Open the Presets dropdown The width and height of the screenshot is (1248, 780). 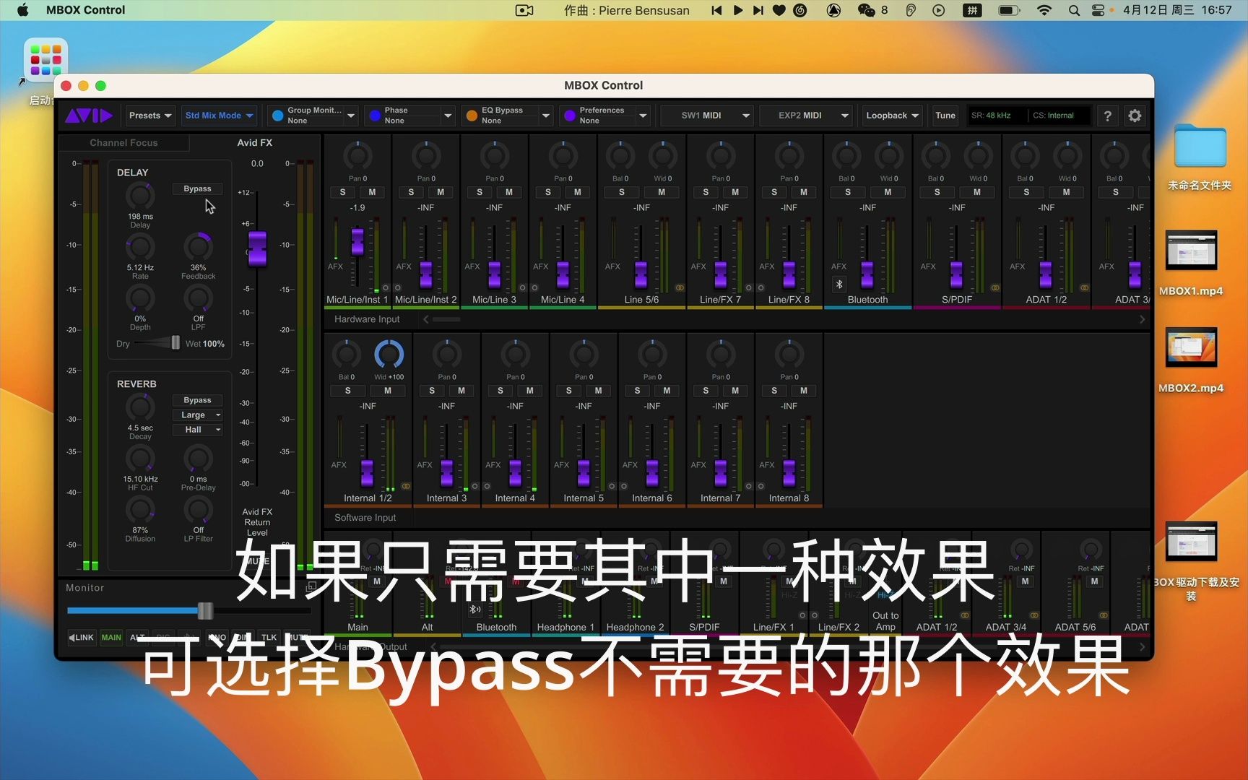[x=150, y=116]
